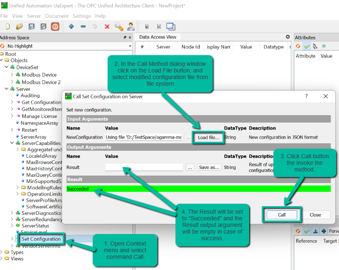Image resolution: width=339 pixels, height=270 pixels.
Task: Select the ServerStatus tree item
Action: 35,226
